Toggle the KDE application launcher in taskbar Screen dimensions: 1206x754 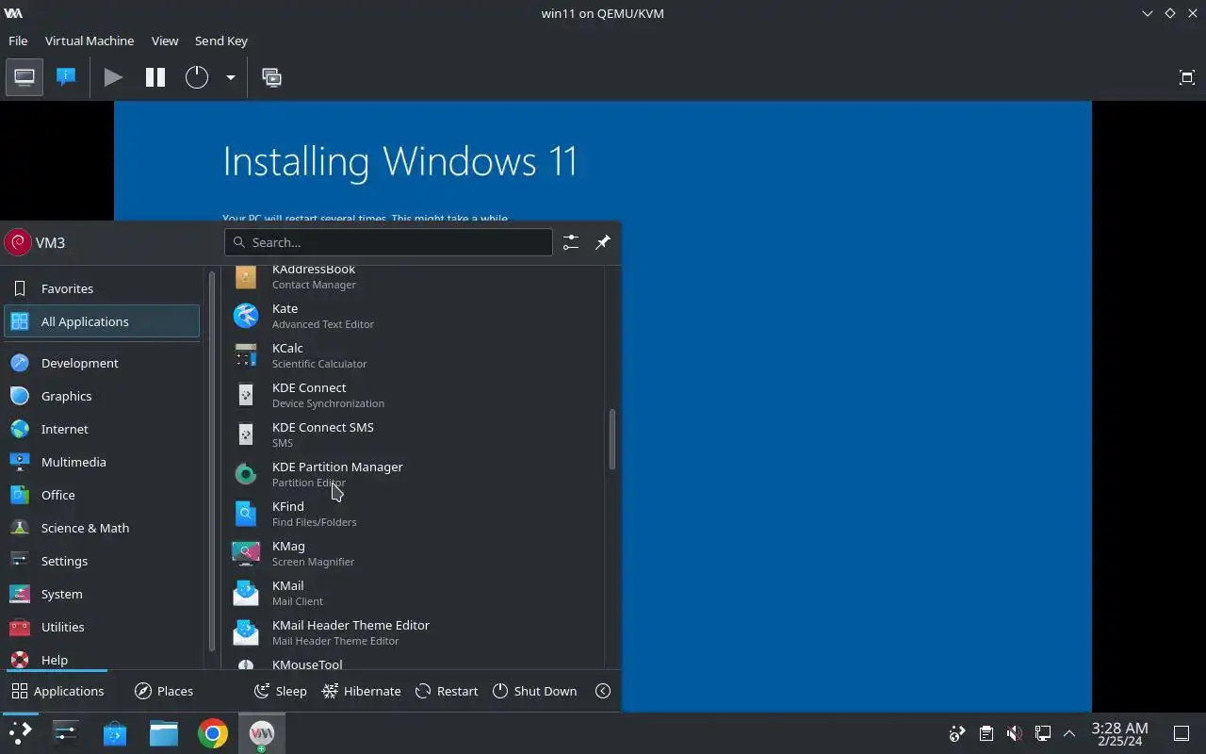[x=20, y=733]
